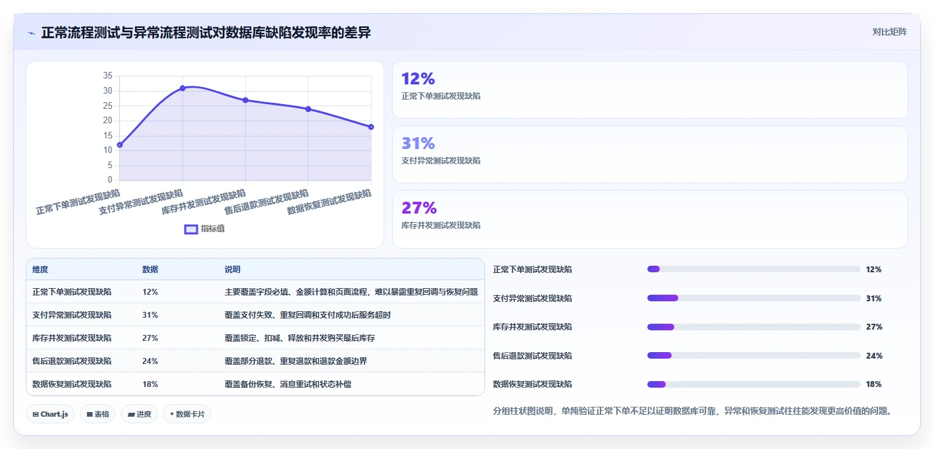934x449 pixels.
Task: Click the 表格 tag chip
Action: 98,414
